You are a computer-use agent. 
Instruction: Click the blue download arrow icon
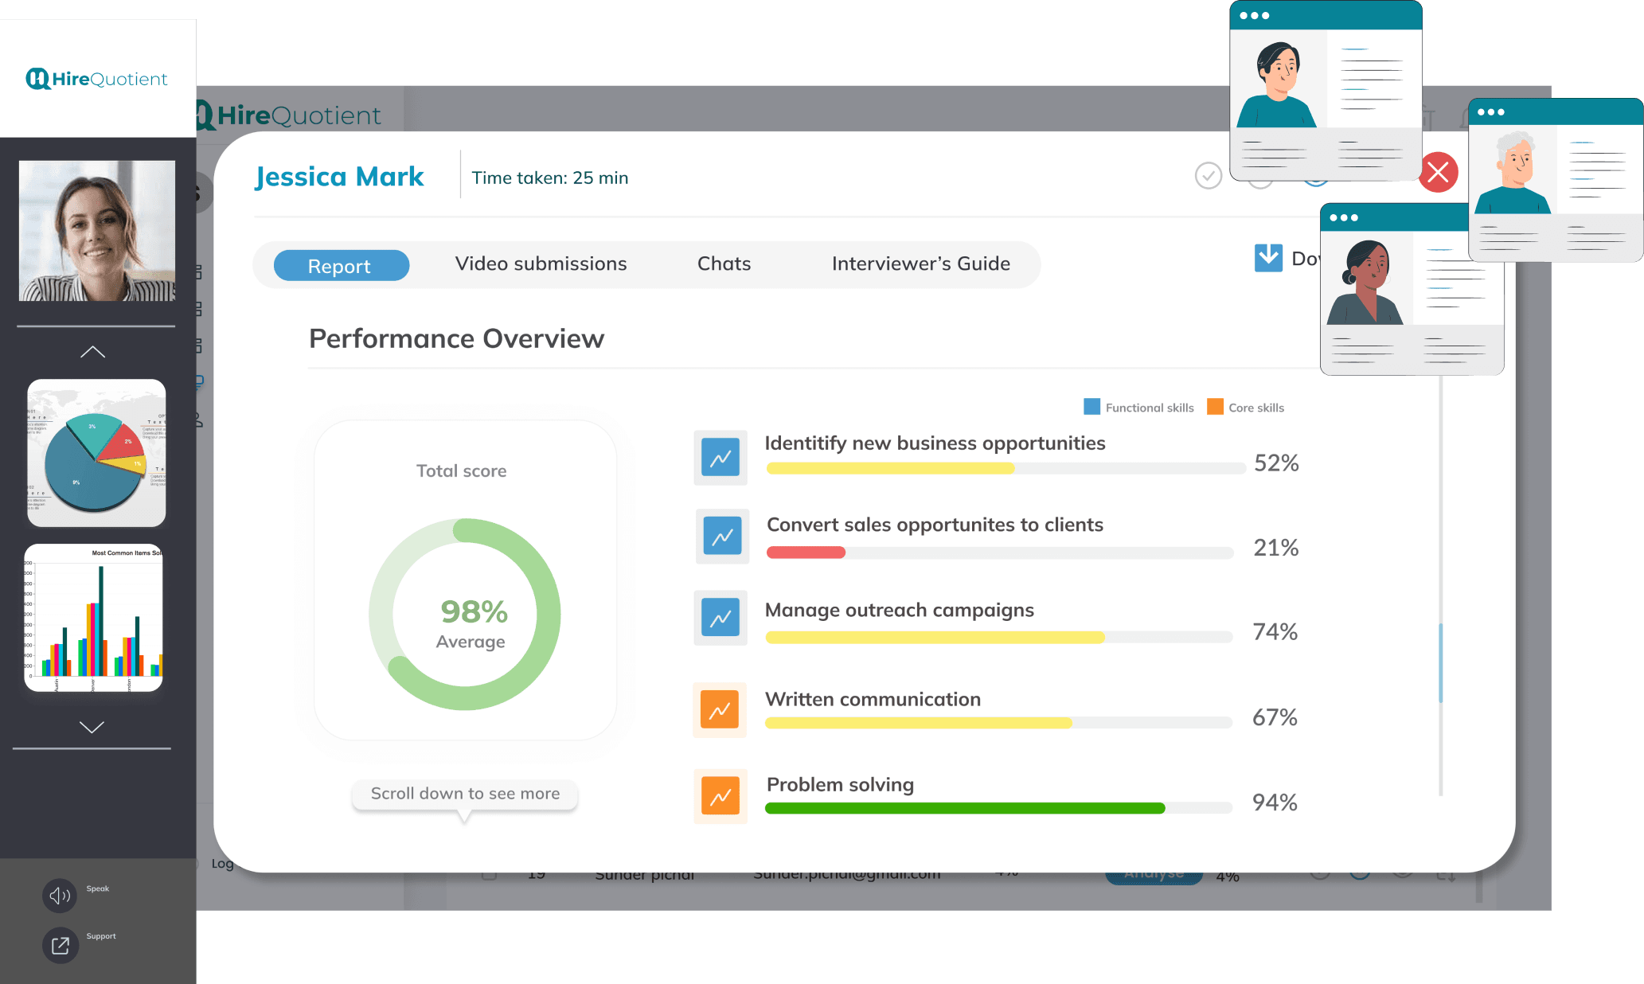1268,258
